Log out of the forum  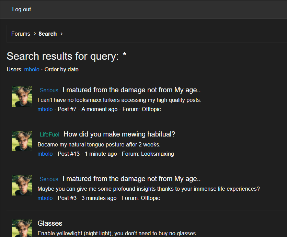[22, 9]
